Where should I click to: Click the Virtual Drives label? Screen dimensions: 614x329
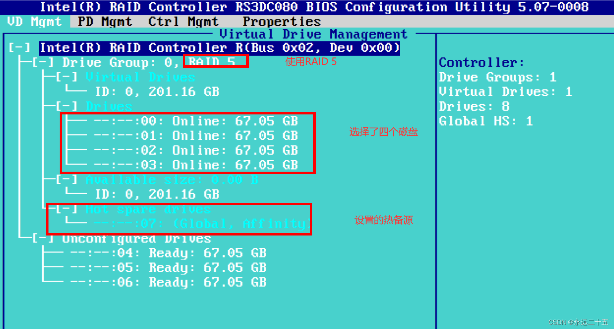coord(140,77)
